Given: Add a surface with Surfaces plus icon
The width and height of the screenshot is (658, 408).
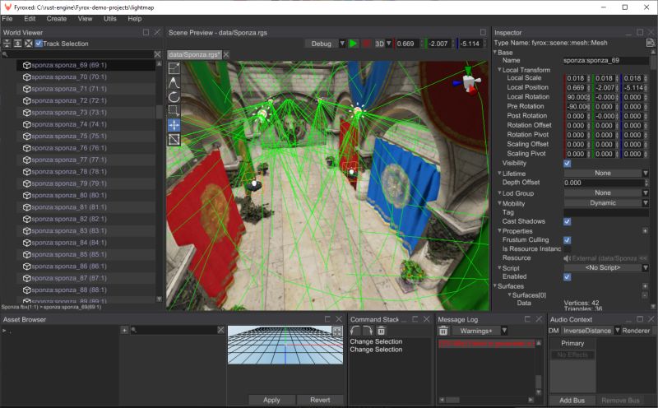Looking at the screenshot, I should coord(645,286).
